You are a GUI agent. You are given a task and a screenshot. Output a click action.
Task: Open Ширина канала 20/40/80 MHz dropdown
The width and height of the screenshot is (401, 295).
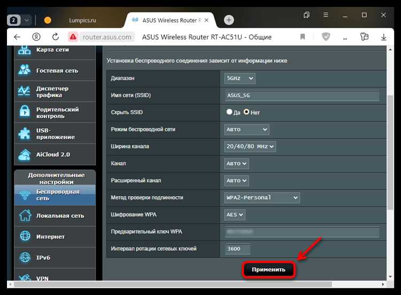point(250,146)
